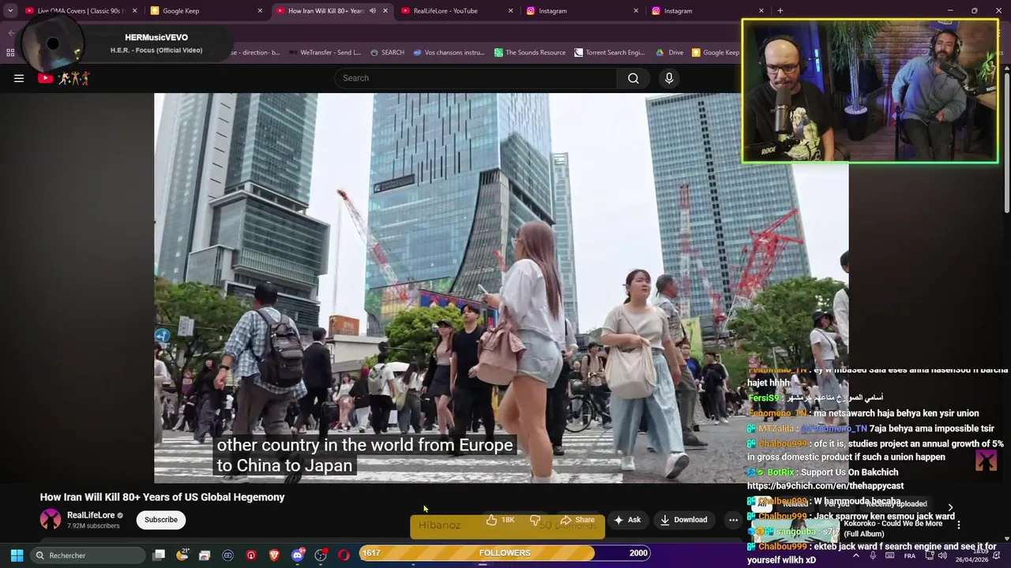Close the Google Keep tab
This screenshot has height=568, width=1011.
tap(260, 11)
